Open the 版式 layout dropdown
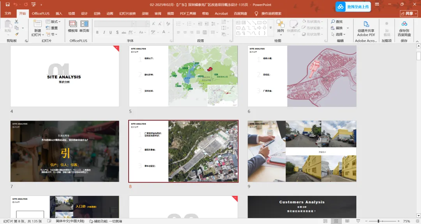Viewport: 421px width, 224px height. coord(53,21)
